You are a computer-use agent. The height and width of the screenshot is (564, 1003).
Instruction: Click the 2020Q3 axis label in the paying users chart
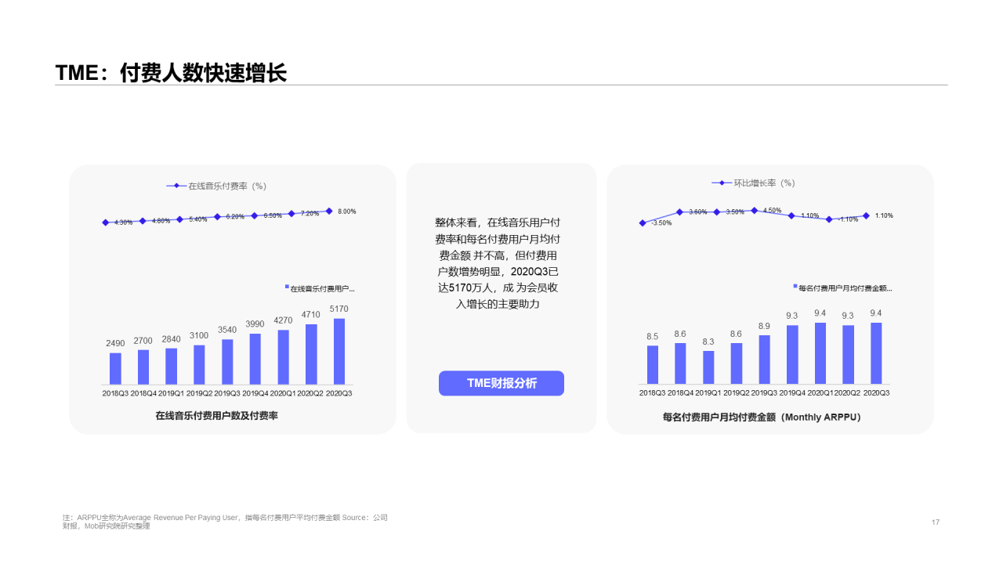coord(339,392)
